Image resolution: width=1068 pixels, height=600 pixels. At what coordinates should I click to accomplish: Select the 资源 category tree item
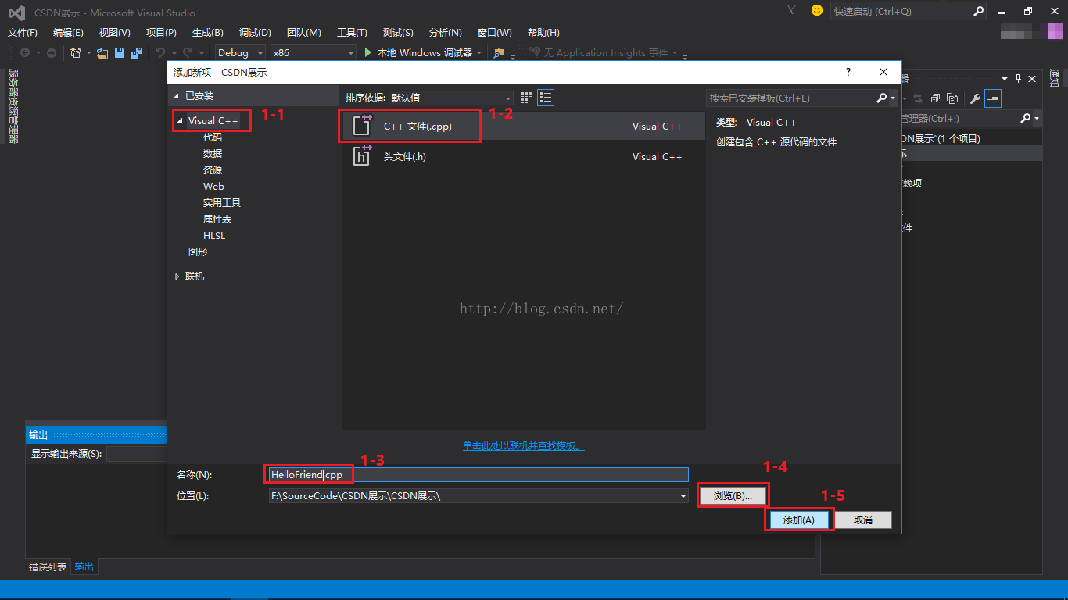(x=213, y=170)
